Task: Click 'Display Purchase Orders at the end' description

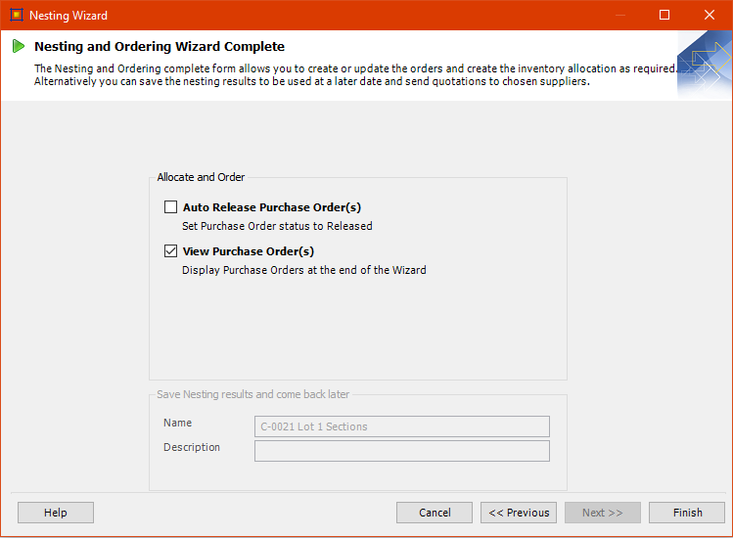Action: click(303, 270)
